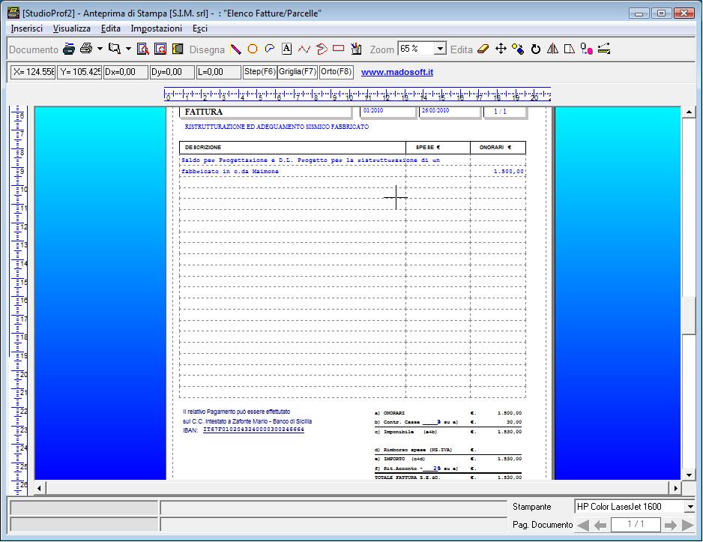Click the Y coordinate field
The image size is (703, 542).
tap(79, 72)
